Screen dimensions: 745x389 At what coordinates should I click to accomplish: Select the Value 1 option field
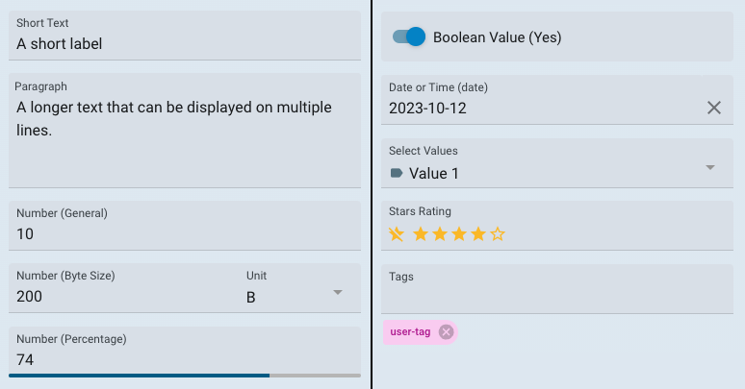[557, 163]
